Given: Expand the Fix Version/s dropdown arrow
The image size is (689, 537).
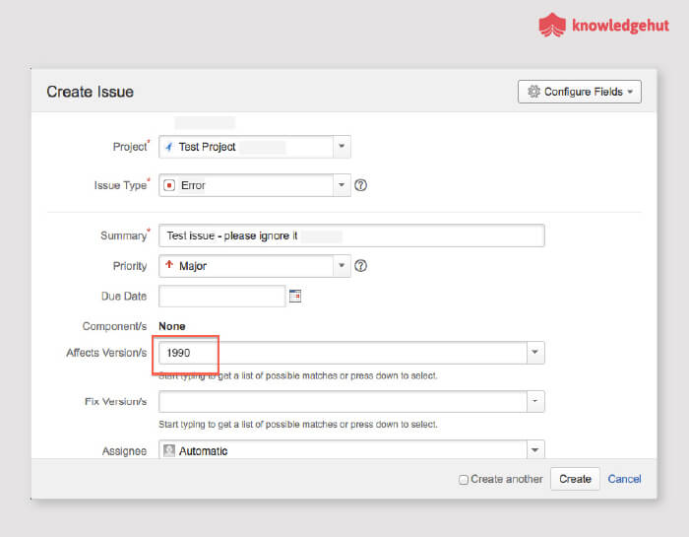Looking at the screenshot, I should click(x=535, y=401).
